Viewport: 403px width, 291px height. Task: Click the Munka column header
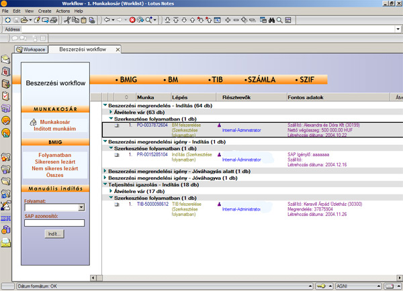click(153, 97)
